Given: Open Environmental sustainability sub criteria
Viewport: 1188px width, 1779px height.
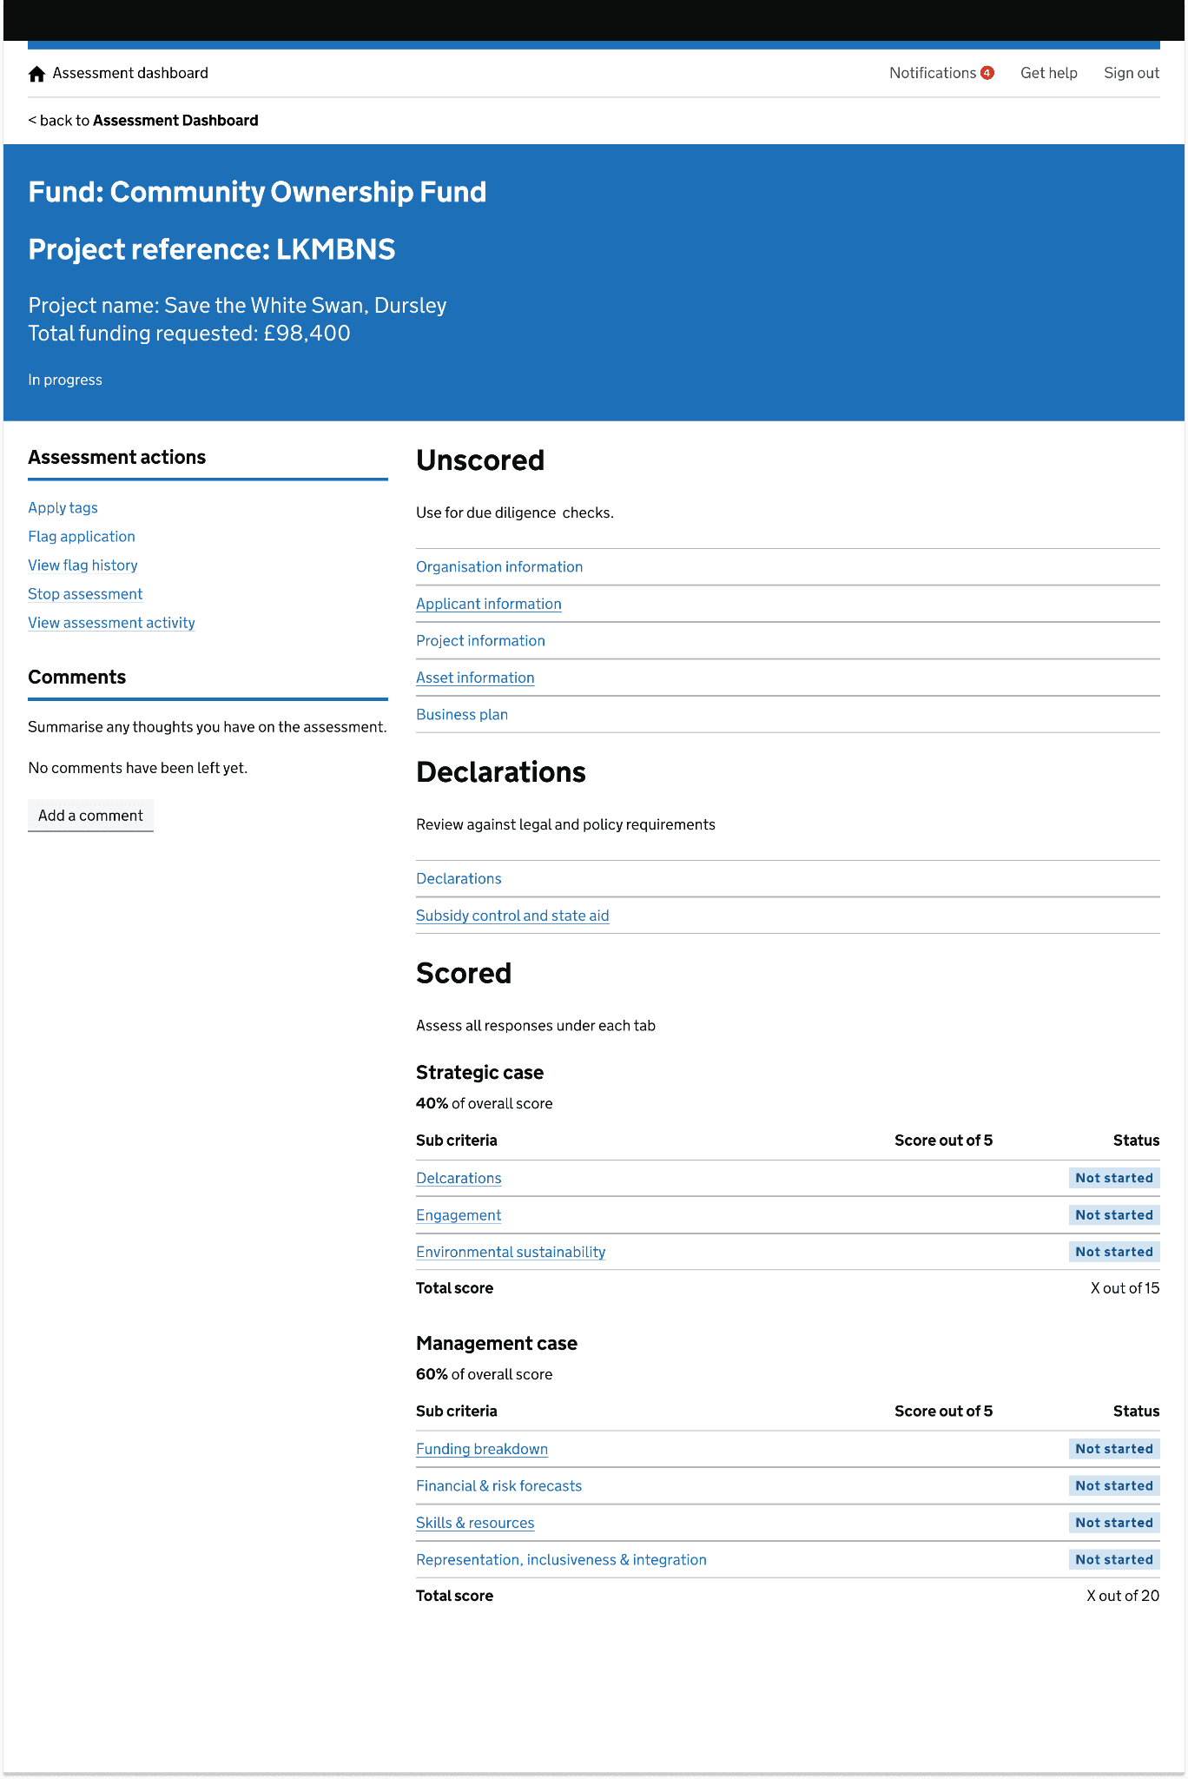Looking at the screenshot, I should [511, 1251].
